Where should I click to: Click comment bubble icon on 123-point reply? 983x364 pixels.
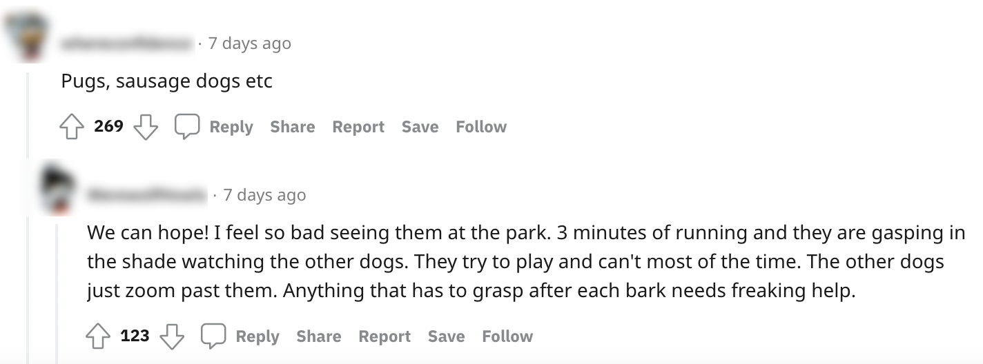coord(213,336)
